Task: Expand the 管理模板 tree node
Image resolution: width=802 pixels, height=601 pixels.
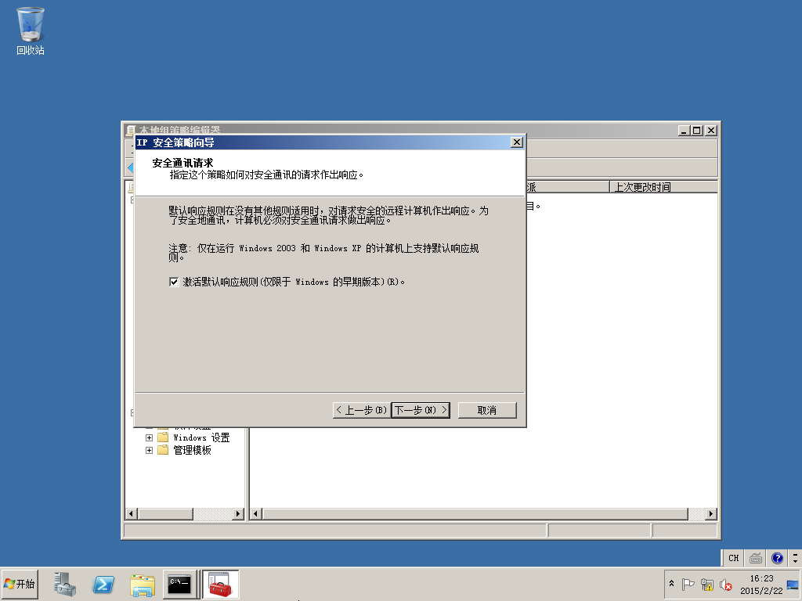Action: click(x=149, y=450)
